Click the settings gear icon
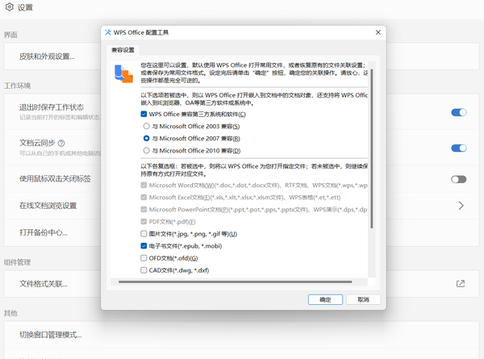The image size is (484, 359). coord(9,6)
